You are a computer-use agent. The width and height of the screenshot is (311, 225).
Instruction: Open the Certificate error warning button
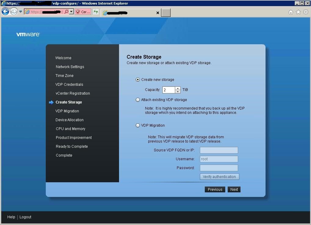[83, 12]
